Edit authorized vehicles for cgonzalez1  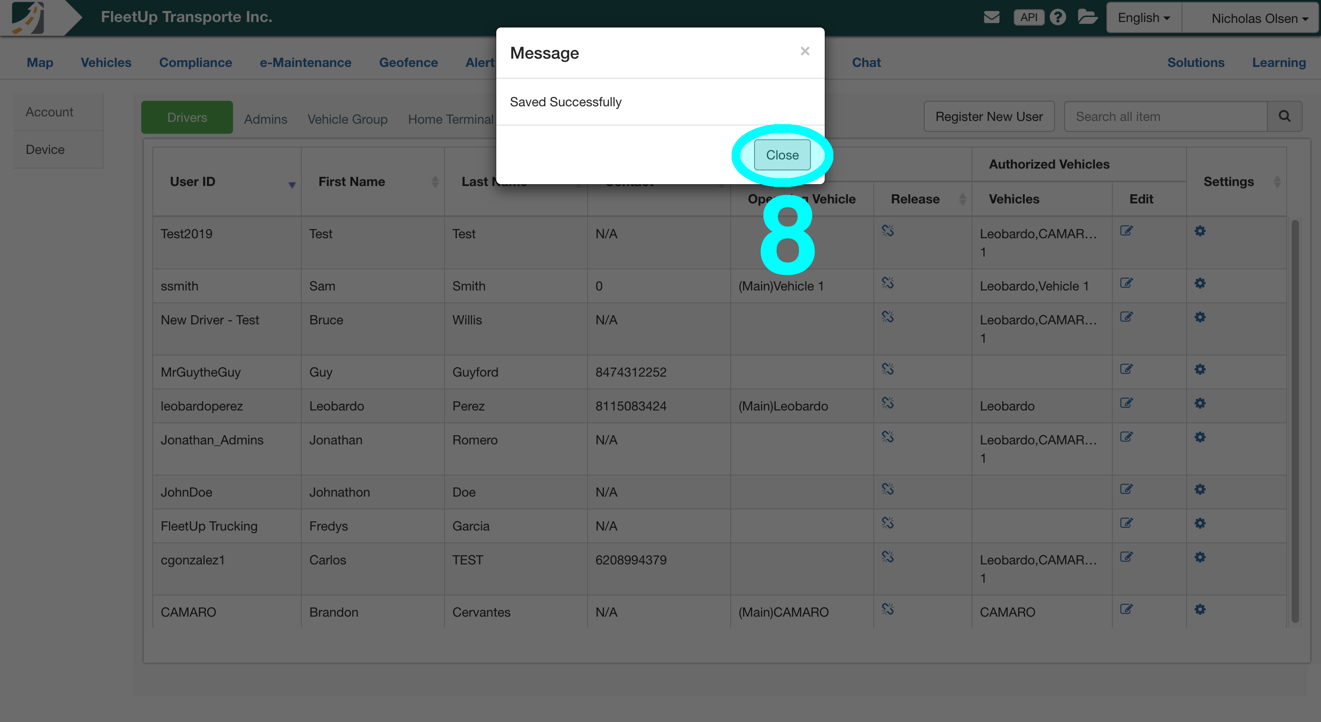click(1126, 557)
